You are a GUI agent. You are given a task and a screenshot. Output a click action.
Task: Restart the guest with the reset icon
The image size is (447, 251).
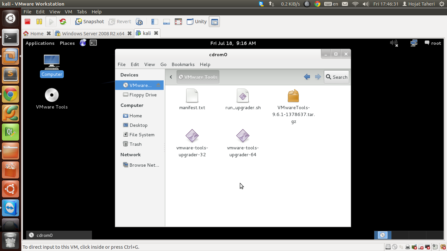[x=63, y=22]
